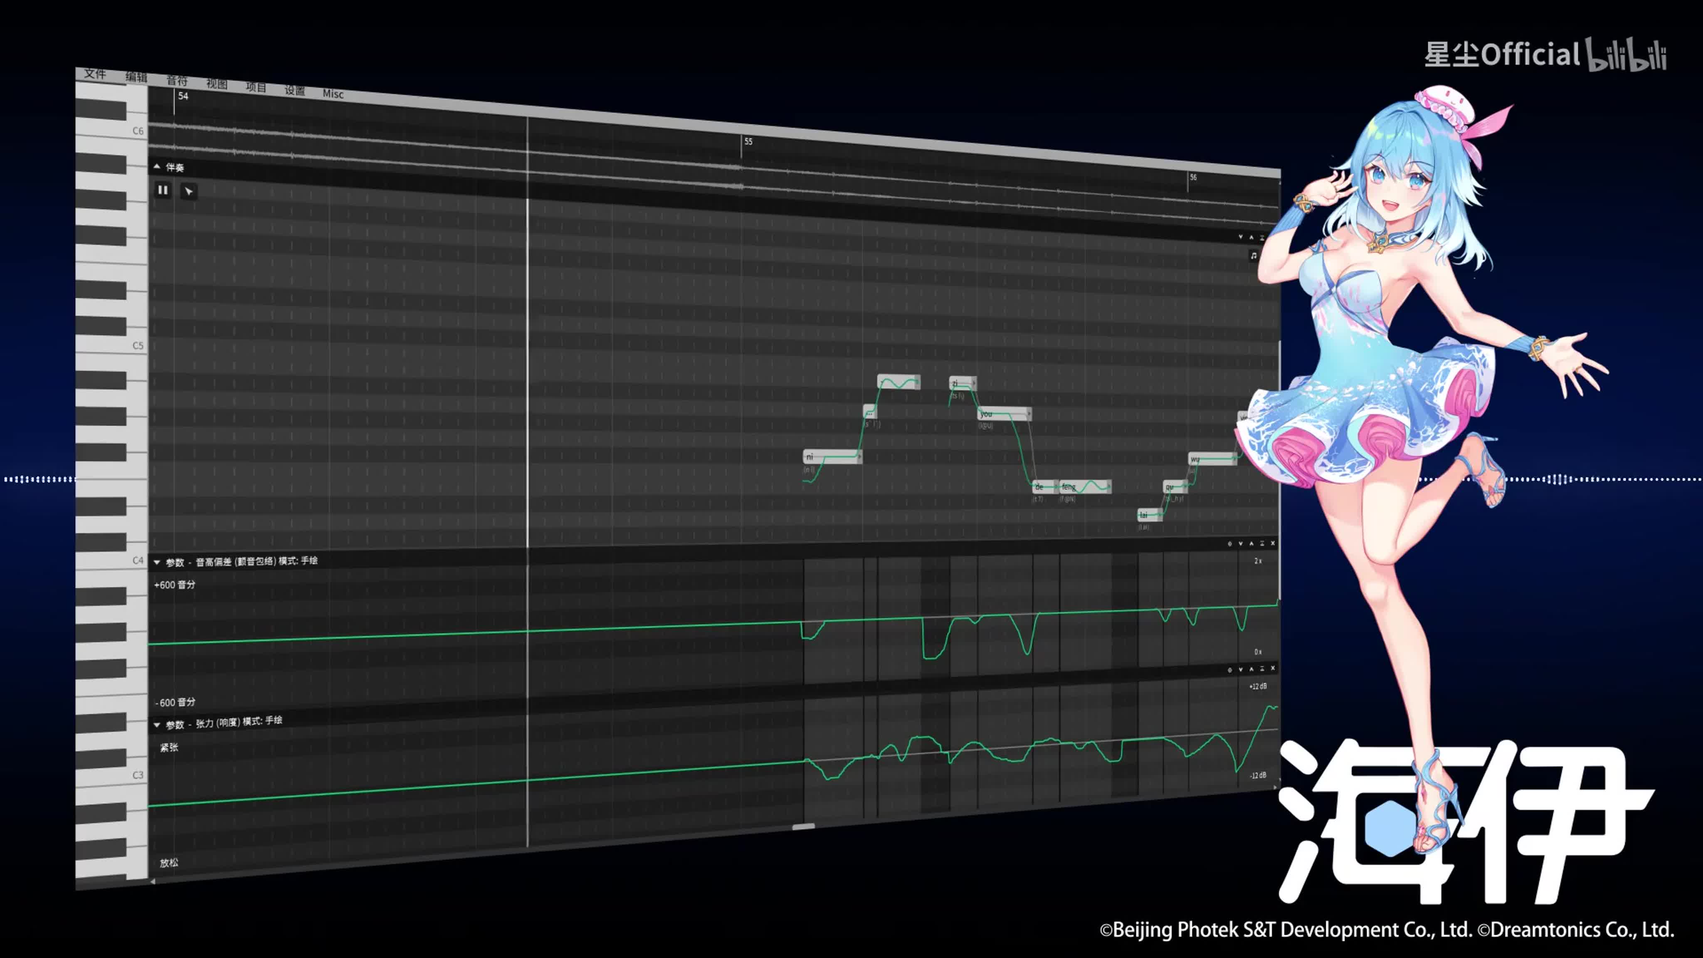
Task: Open the 编辑 (Edit) menu
Action: pyautogui.click(x=136, y=77)
